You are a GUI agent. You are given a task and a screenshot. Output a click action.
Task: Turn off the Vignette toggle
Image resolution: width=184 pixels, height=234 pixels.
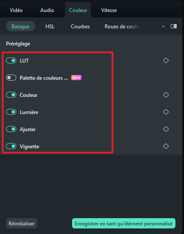point(11,146)
